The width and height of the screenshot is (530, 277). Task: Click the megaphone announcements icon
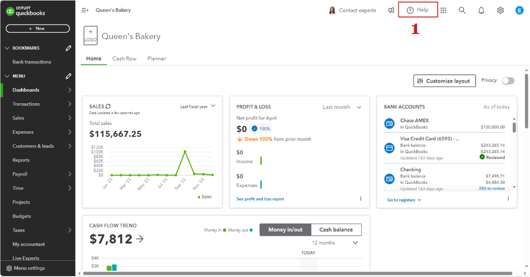[x=391, y=10]
